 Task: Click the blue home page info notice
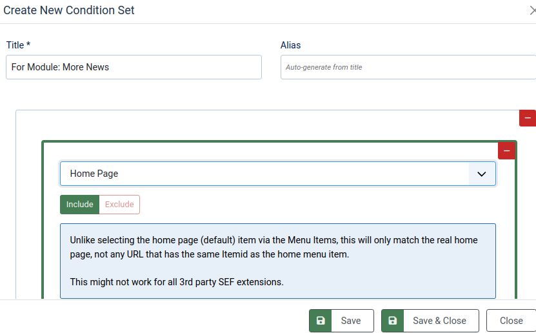click(277, 248)
